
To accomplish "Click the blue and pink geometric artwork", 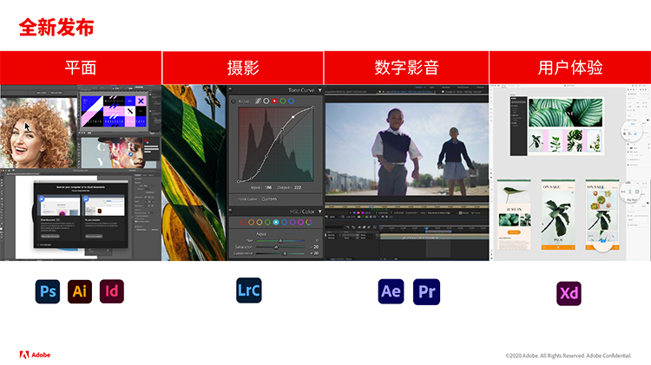I will click(114, 111).
